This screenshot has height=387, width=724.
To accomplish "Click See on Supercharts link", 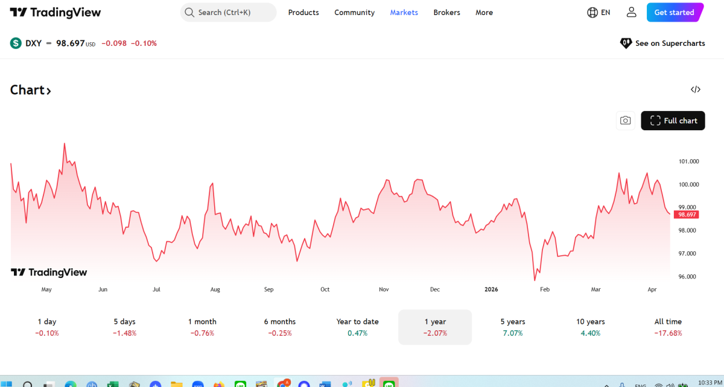I will [662, 43].
